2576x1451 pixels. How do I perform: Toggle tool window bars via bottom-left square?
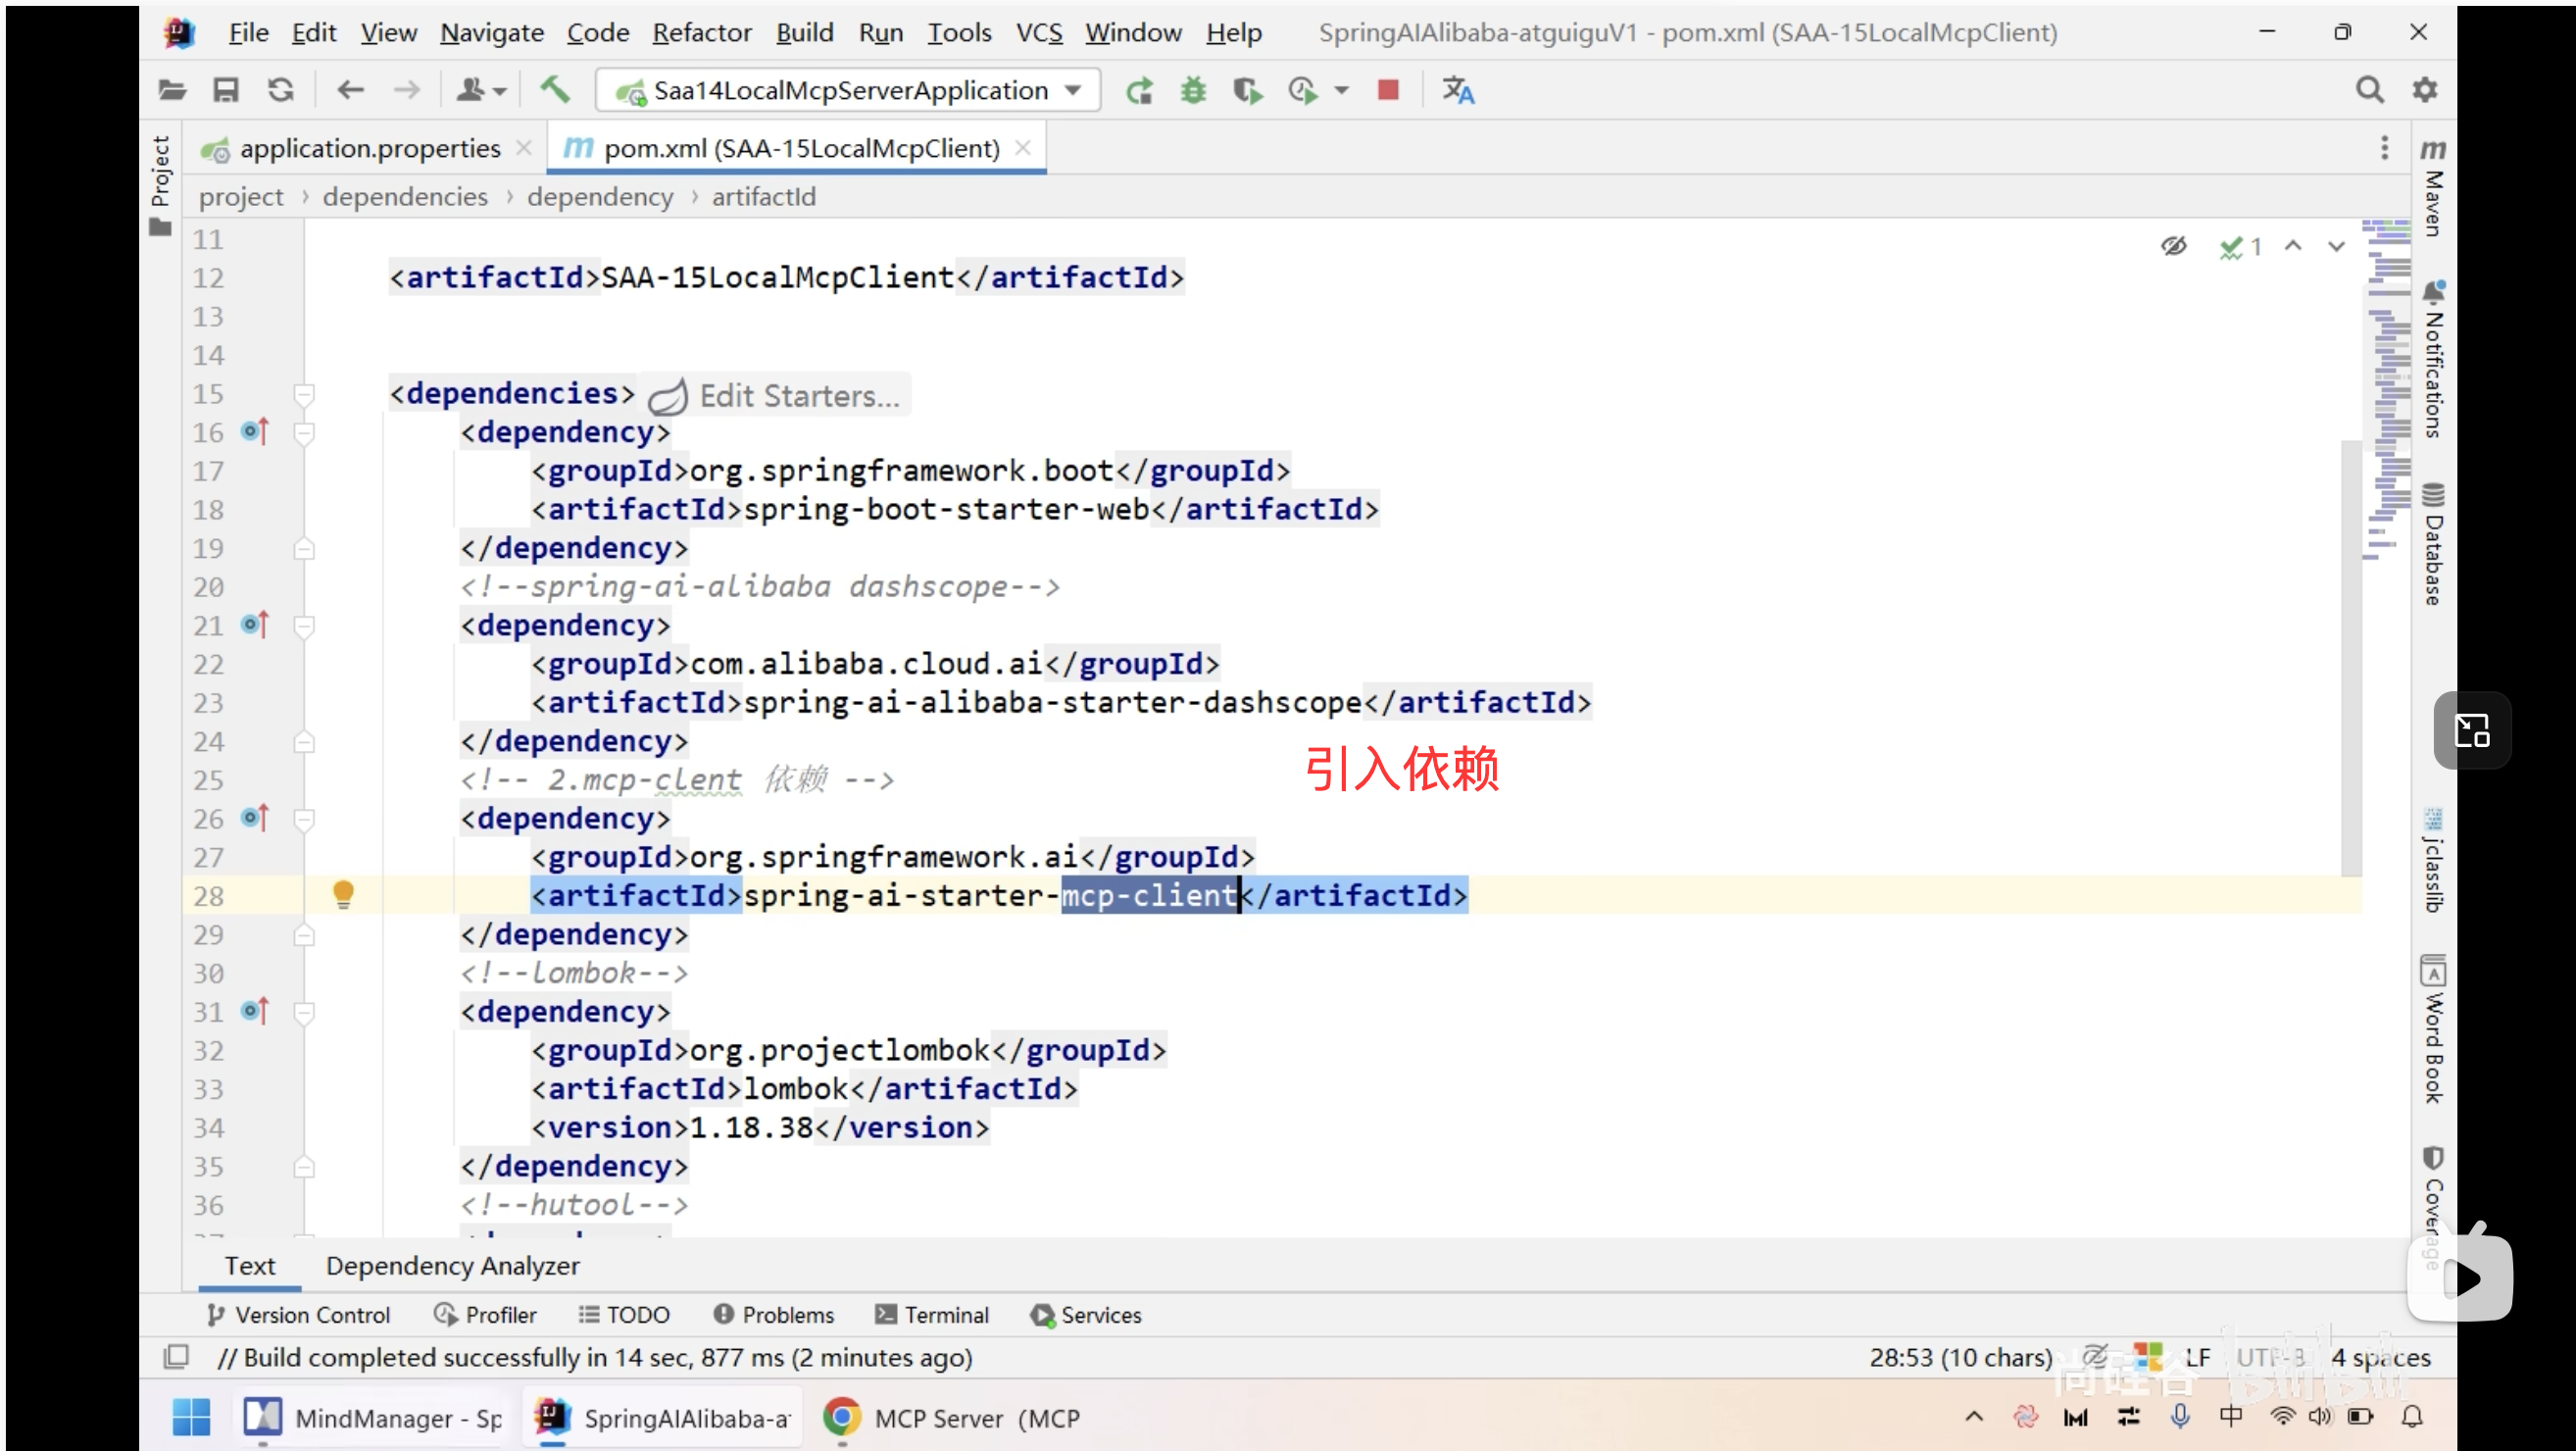(x=176, y=1357)
